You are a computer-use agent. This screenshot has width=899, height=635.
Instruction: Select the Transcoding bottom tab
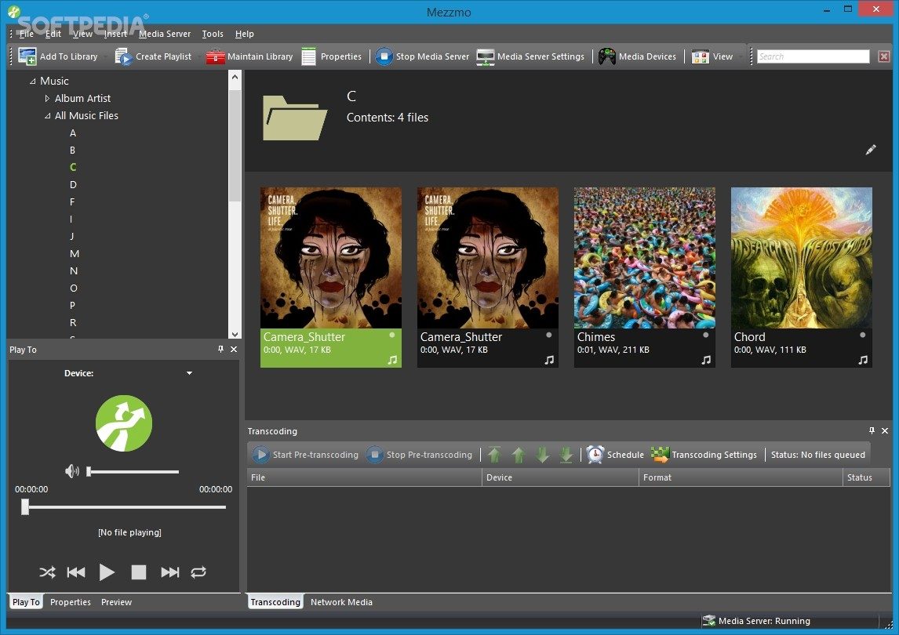point(275,602)
